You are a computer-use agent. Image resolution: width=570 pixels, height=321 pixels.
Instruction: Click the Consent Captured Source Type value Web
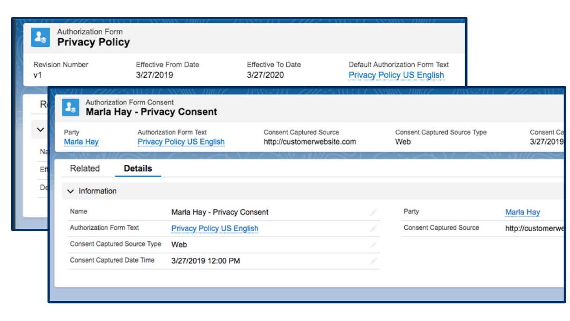[x=179, y=245]
